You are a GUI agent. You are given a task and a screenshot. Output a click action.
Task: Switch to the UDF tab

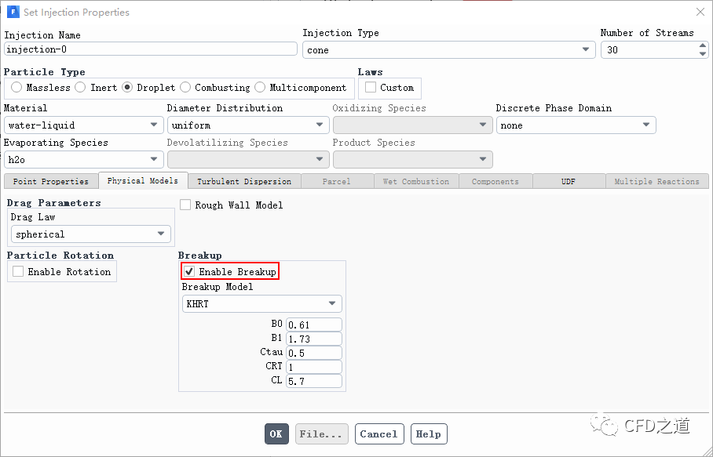[x=568, y=181]
